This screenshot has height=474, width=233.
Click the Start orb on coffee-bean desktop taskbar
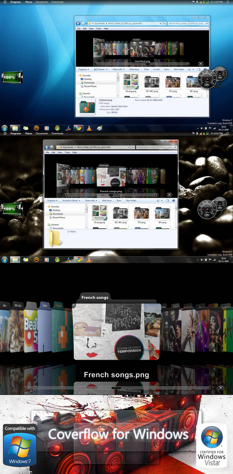[4, 260]
